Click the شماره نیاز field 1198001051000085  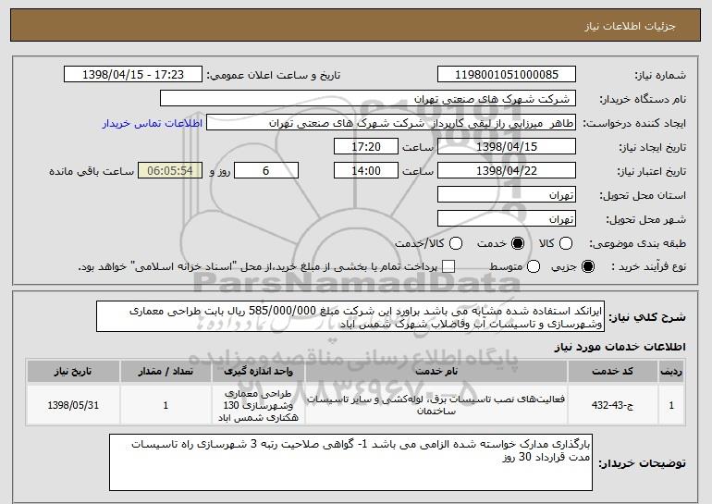click(507, 75)
